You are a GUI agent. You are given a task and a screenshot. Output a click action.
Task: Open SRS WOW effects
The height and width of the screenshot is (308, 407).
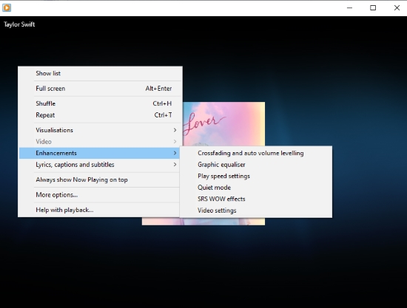coord(256,199)
